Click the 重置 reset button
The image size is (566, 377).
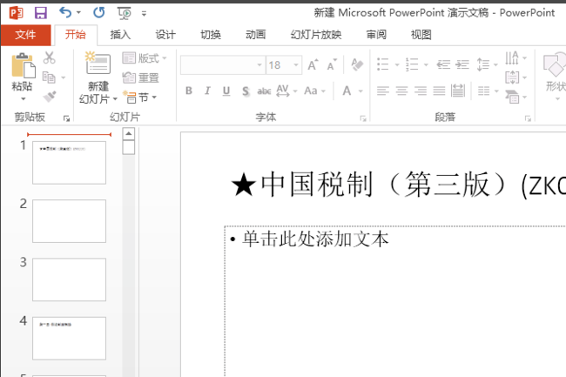click(141, 77)
